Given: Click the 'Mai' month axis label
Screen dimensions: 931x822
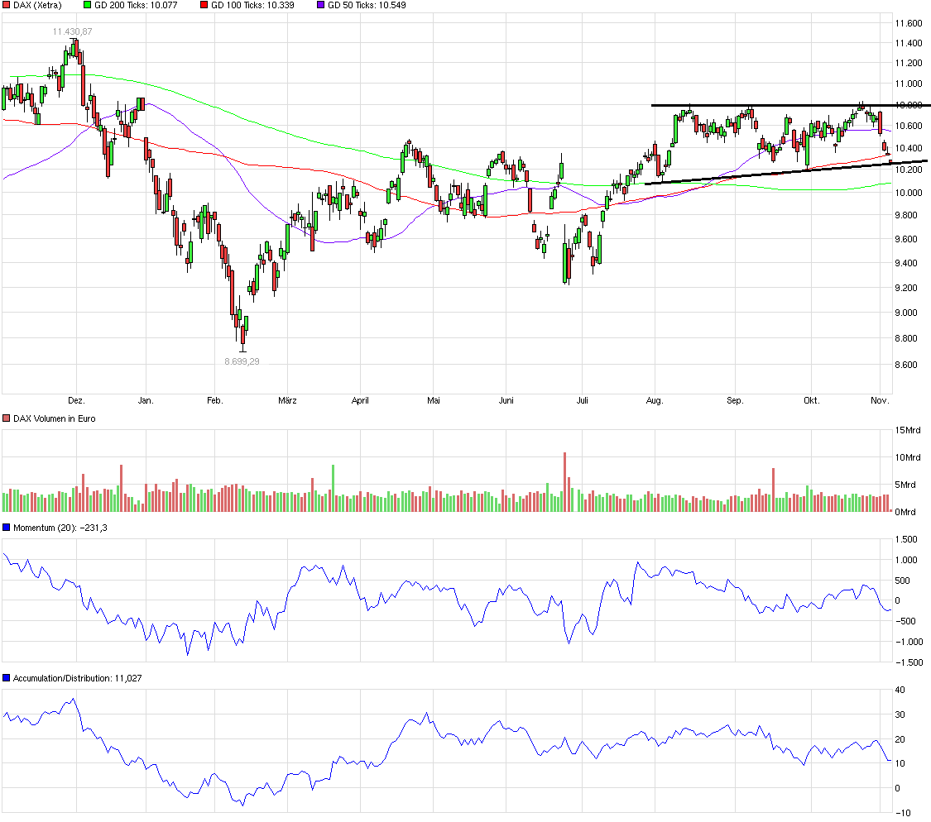Looking at the screenshot, I should pos(434,400).
